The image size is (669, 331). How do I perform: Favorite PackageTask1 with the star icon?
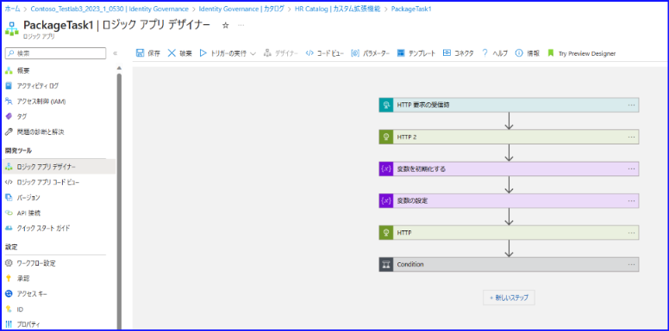[x=226, y=26]
